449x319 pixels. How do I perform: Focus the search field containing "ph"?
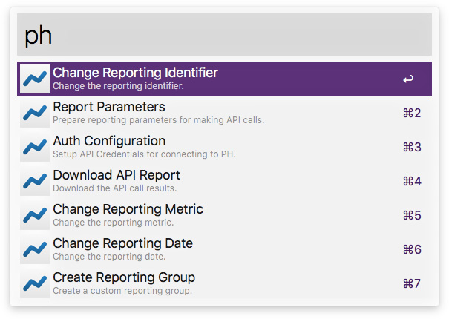[x=224, y=35]
